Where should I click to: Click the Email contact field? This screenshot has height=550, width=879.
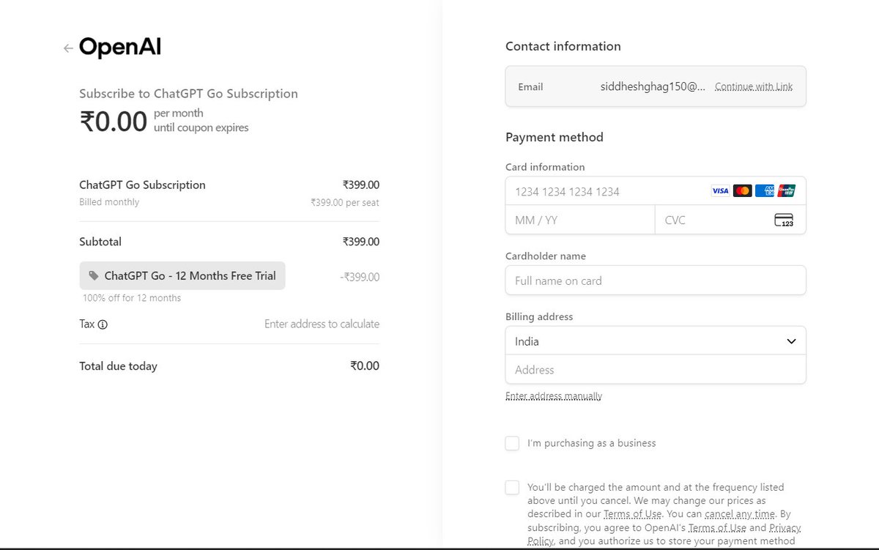(656, 86)
